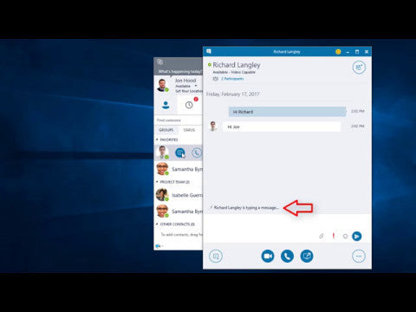Screen dimensions: 416x312
Task: Start an audio call from the conversation window
Action: click(x=287, y=256)
